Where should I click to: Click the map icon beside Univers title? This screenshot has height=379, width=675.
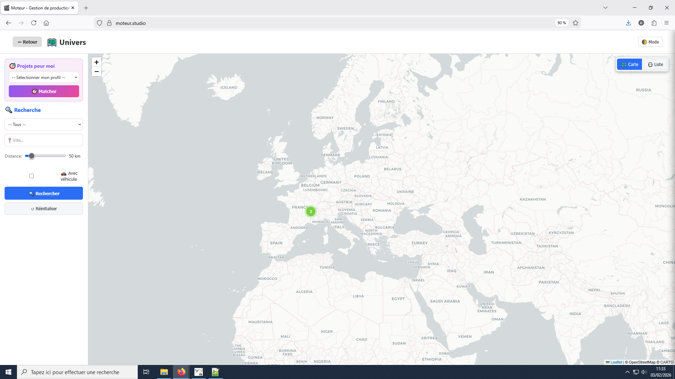pos(52,42)
